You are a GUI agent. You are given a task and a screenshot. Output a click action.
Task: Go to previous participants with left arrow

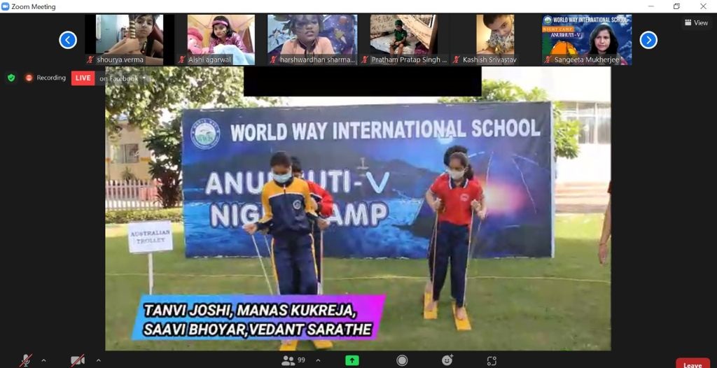[68, 41]
